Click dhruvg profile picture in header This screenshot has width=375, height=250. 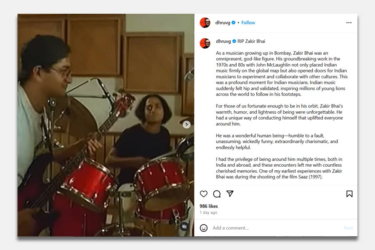205,23
